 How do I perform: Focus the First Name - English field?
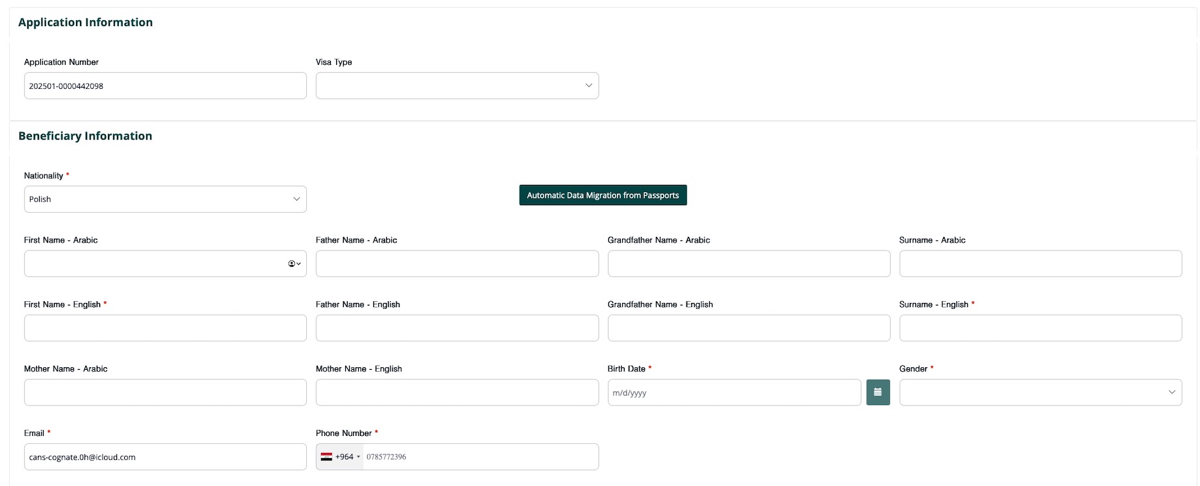pyautogui.click(x=165, y=328)
